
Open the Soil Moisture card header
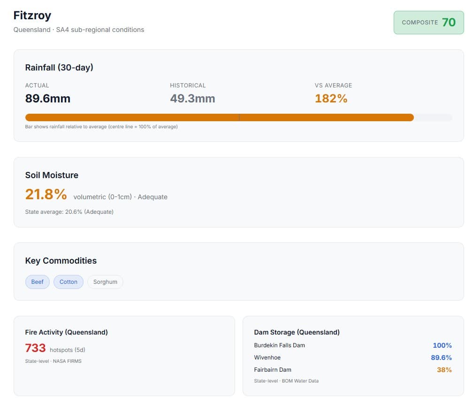pyautogui.click(x=52, y=175)
